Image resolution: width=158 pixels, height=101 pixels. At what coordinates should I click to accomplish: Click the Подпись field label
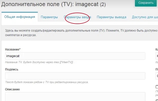coord(12,69)
